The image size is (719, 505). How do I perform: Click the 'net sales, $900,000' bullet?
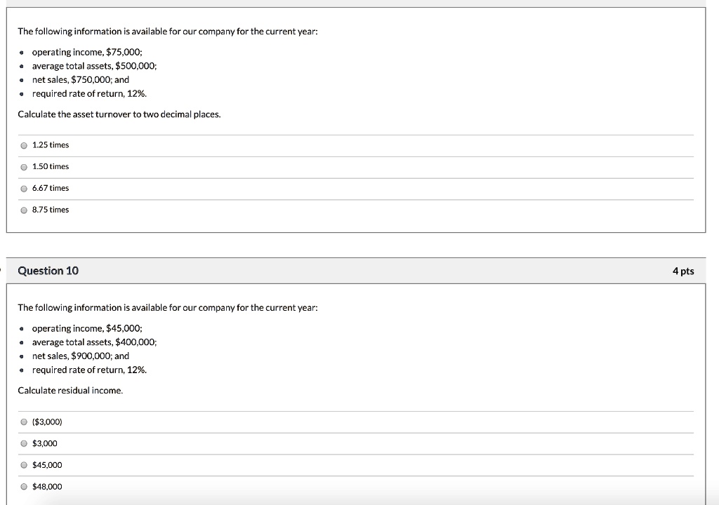point(80,356)
